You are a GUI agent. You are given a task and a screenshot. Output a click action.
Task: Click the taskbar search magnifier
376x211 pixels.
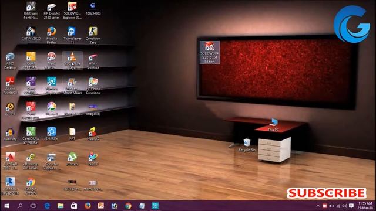point(20,206)
